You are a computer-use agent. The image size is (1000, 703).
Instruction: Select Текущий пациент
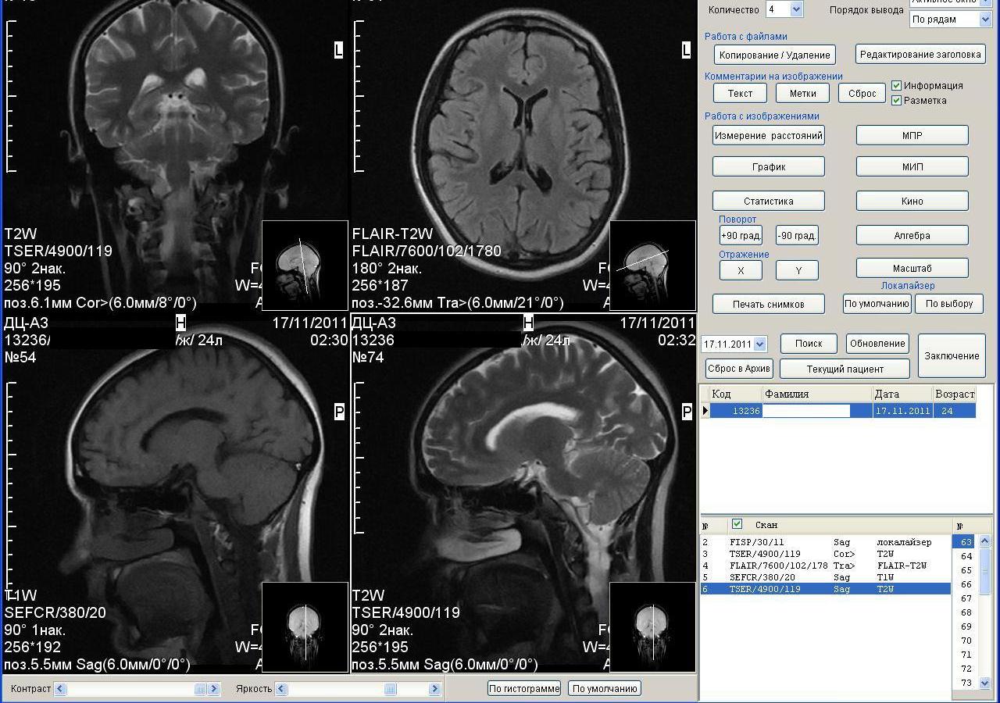click(x=845, y=369)
